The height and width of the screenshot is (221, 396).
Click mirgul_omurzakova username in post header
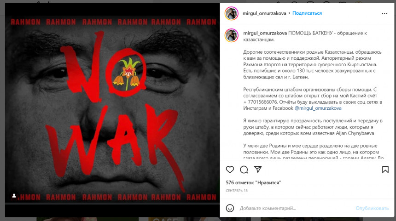(x=264, y=13)
